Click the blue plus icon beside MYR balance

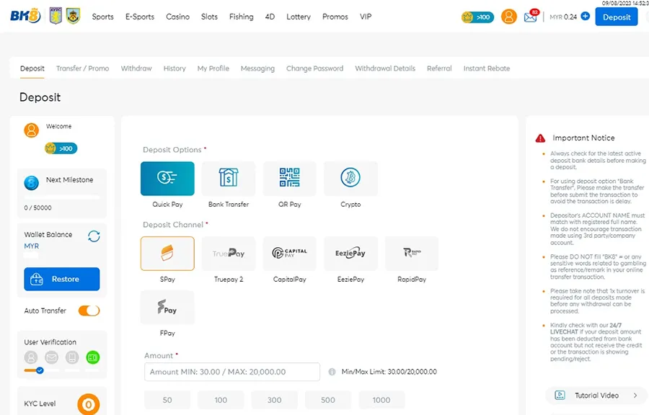(x=586, y=16)
